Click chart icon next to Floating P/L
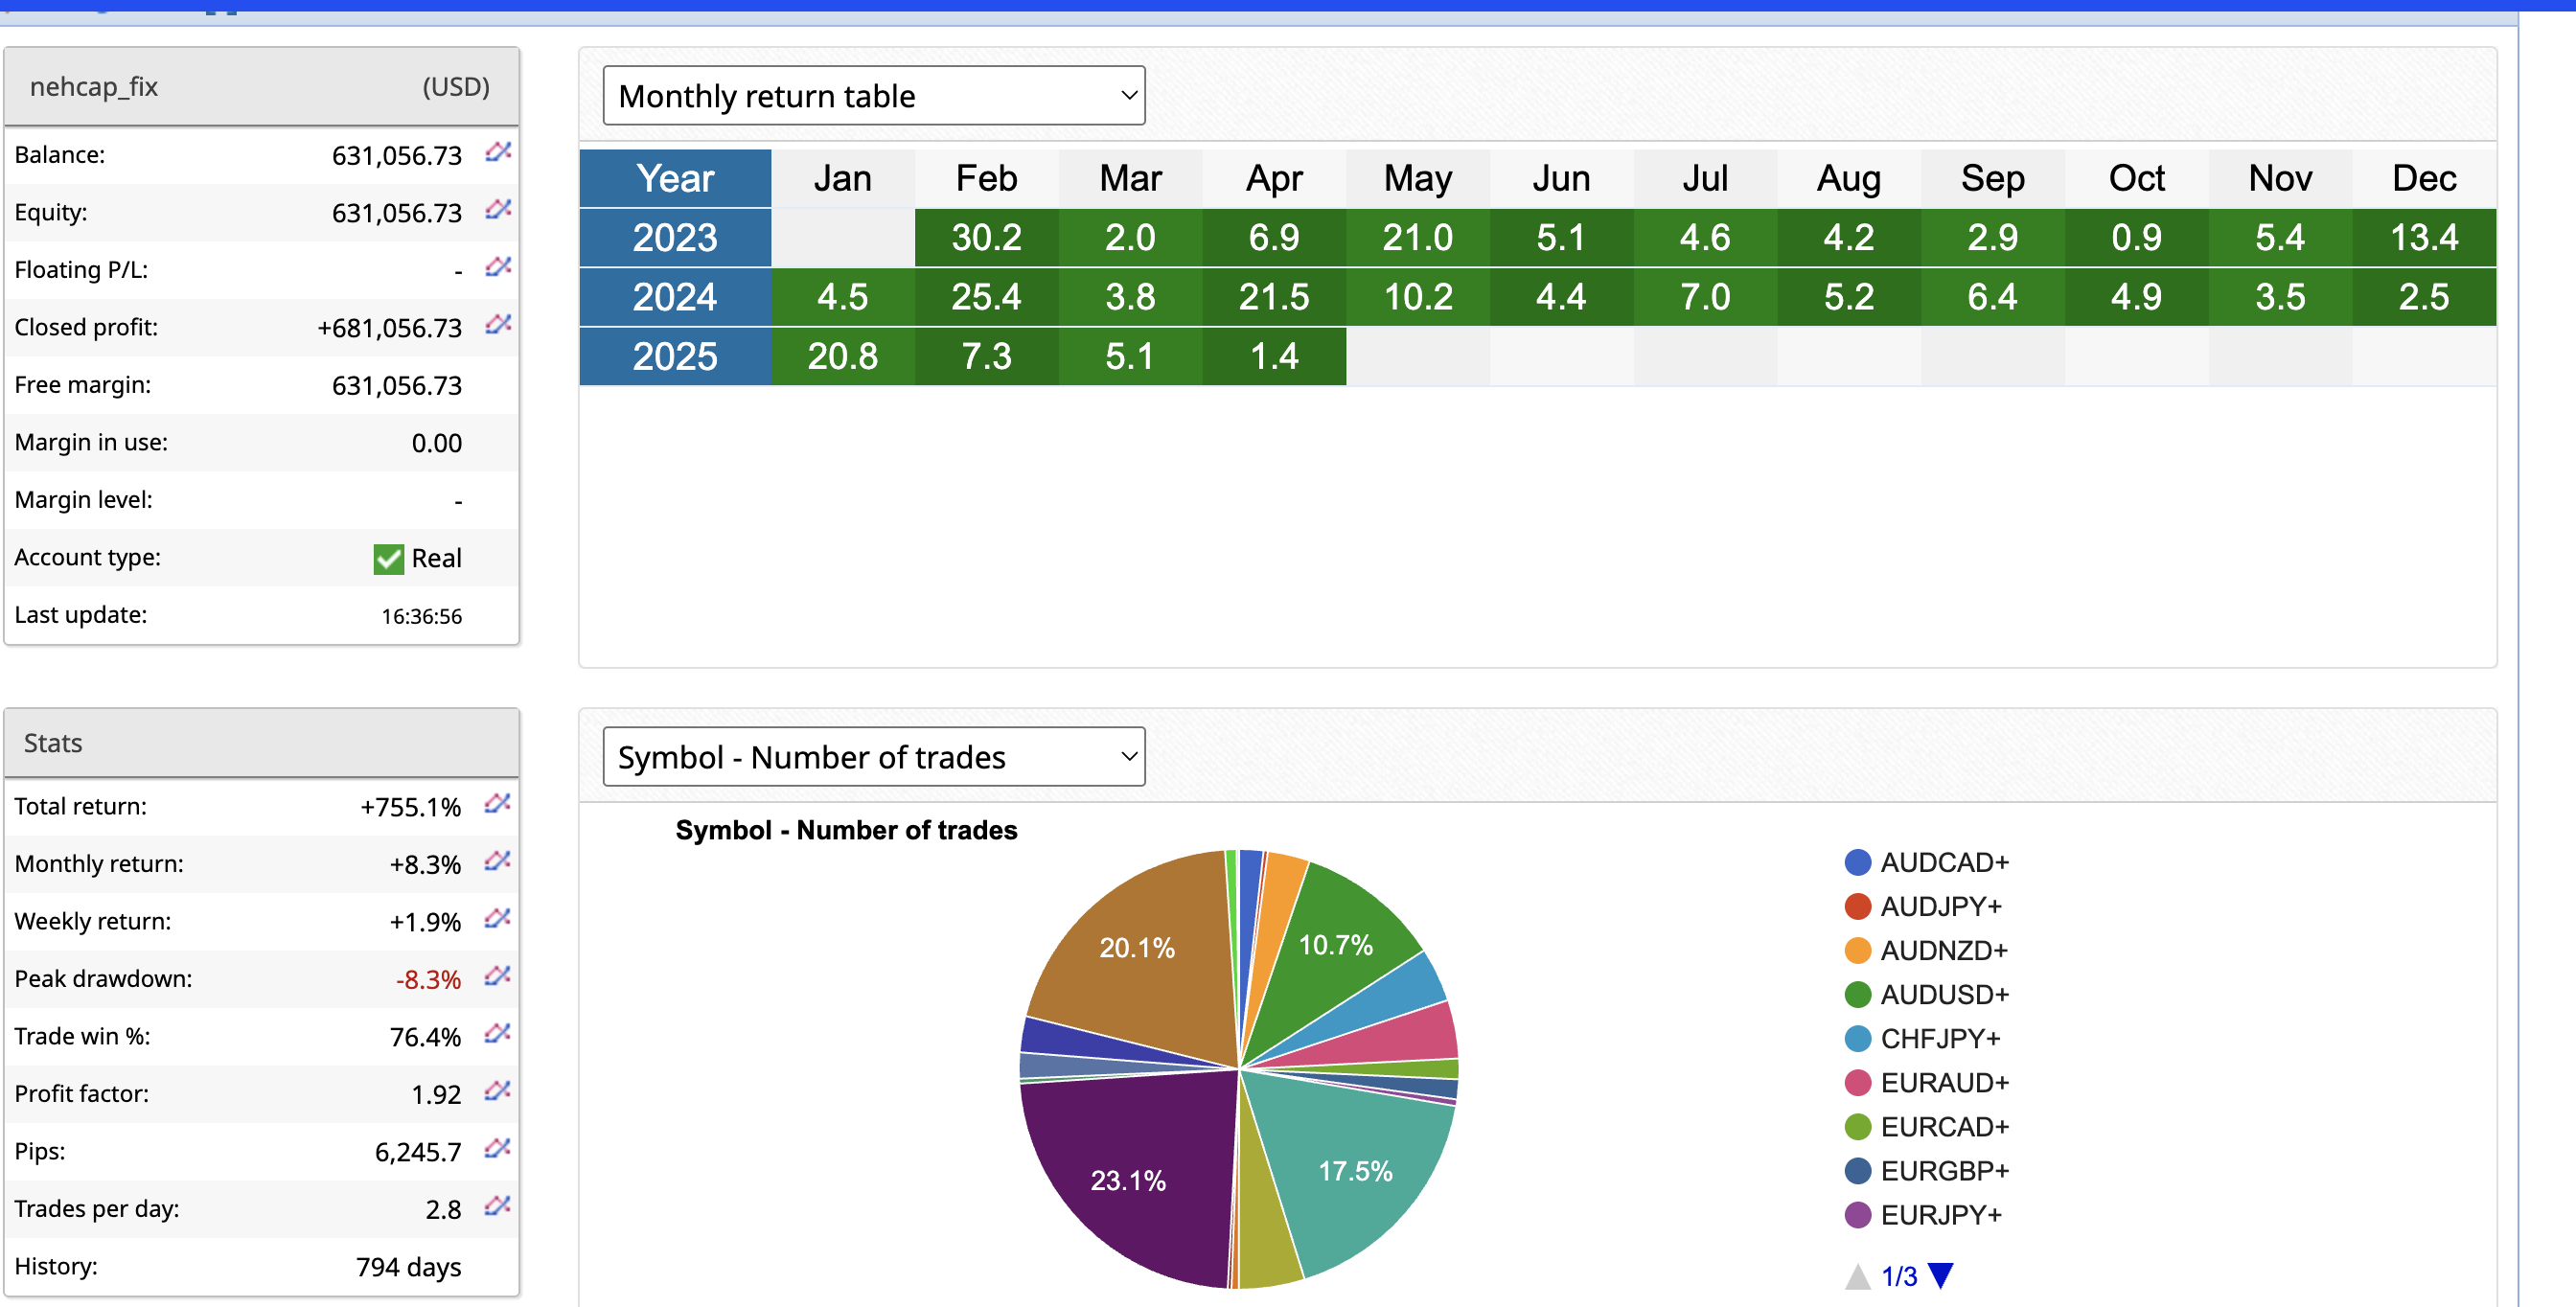 point(497,268)
